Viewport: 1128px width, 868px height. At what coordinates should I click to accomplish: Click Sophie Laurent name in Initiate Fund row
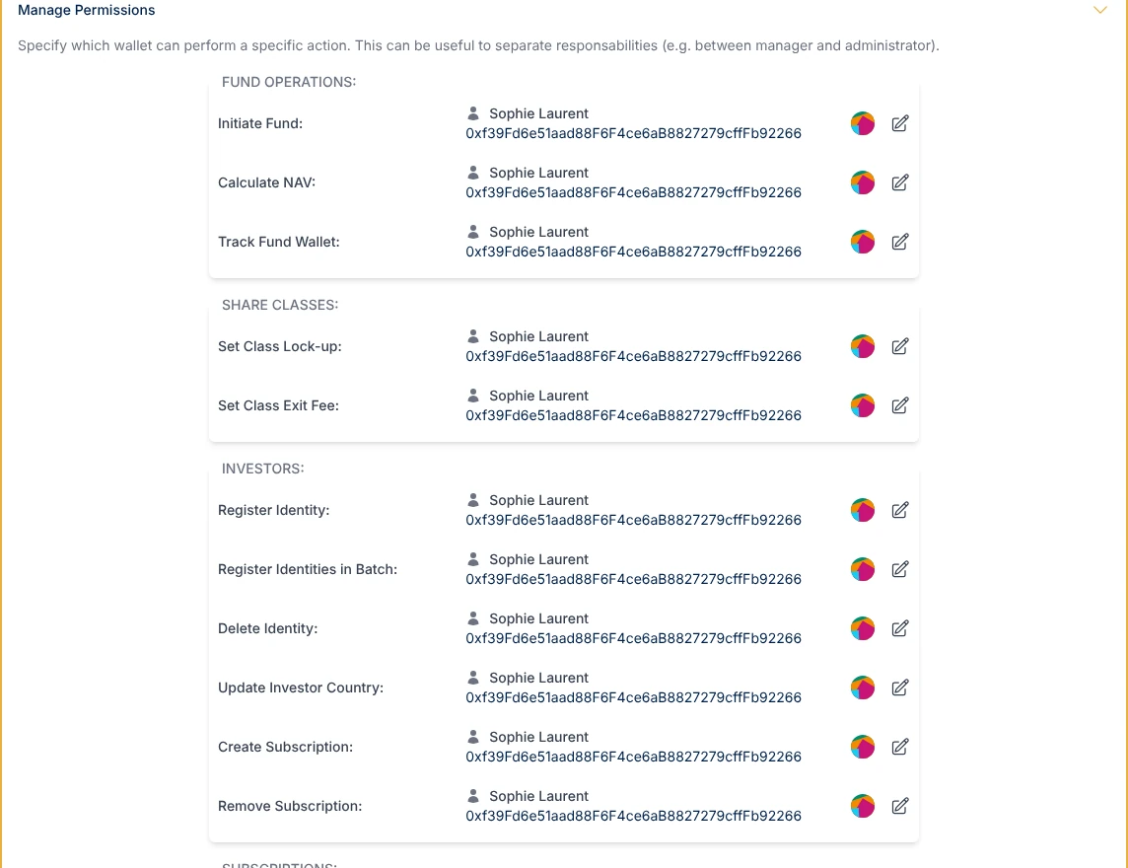538,113
